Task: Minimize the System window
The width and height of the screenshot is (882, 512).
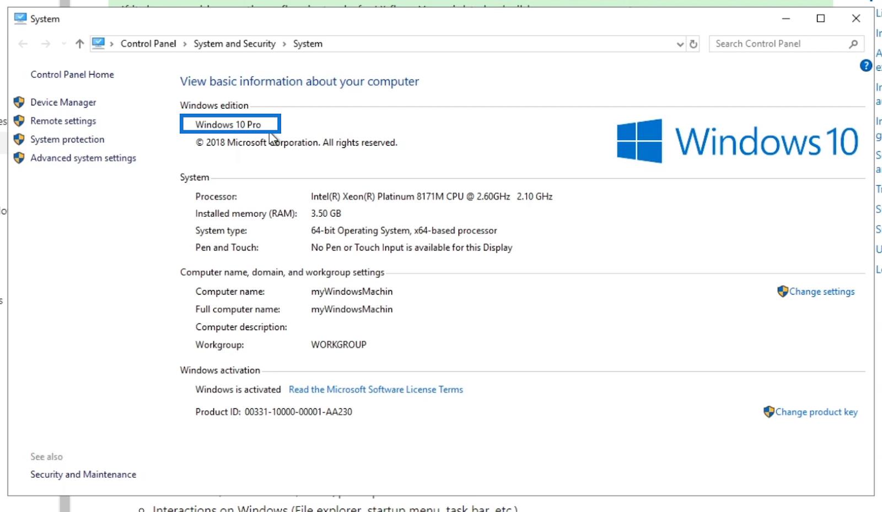Action: pyautogui.click(x=786, y=18)
